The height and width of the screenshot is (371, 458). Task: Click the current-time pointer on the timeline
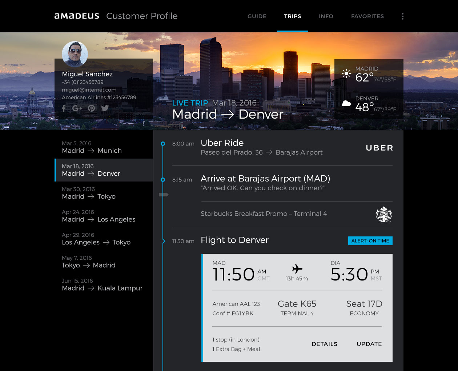coord(164,195)
